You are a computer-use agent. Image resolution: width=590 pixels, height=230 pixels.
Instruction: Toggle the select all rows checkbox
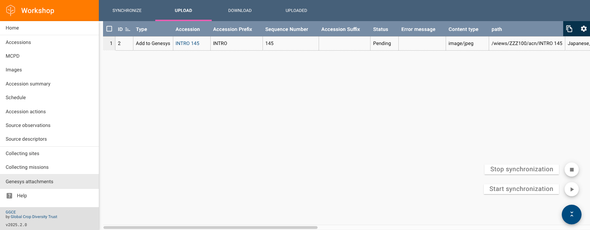click(x=109, y=29)
